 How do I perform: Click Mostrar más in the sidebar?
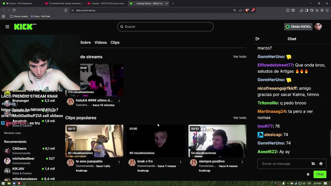12,133
